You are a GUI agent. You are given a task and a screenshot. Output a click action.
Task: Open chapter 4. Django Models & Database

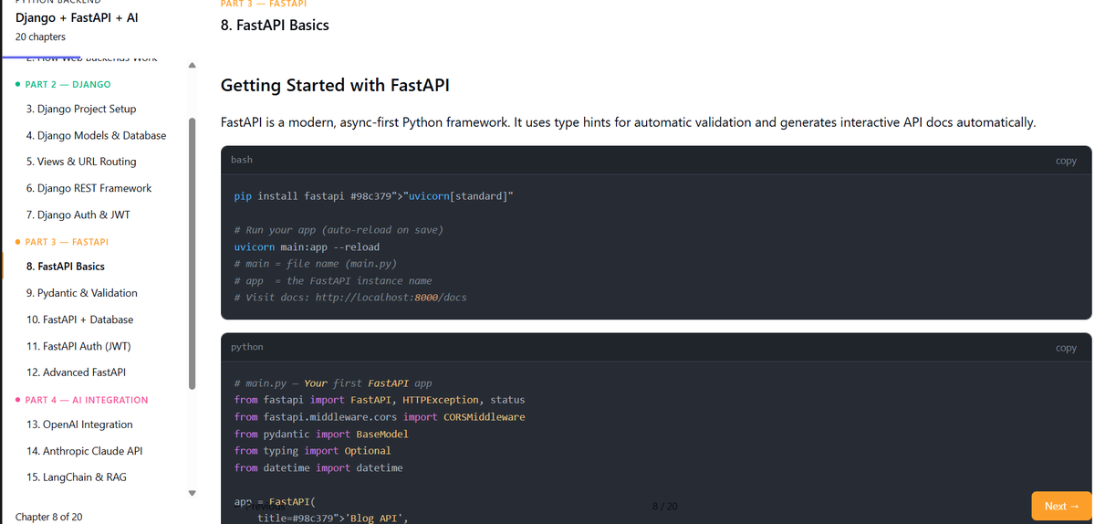point(95,135)
